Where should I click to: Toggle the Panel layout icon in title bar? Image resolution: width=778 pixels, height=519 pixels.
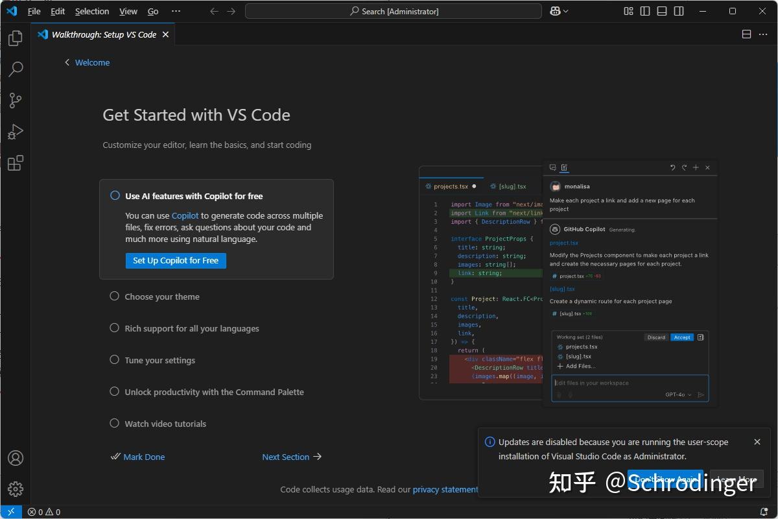(662, 11)
